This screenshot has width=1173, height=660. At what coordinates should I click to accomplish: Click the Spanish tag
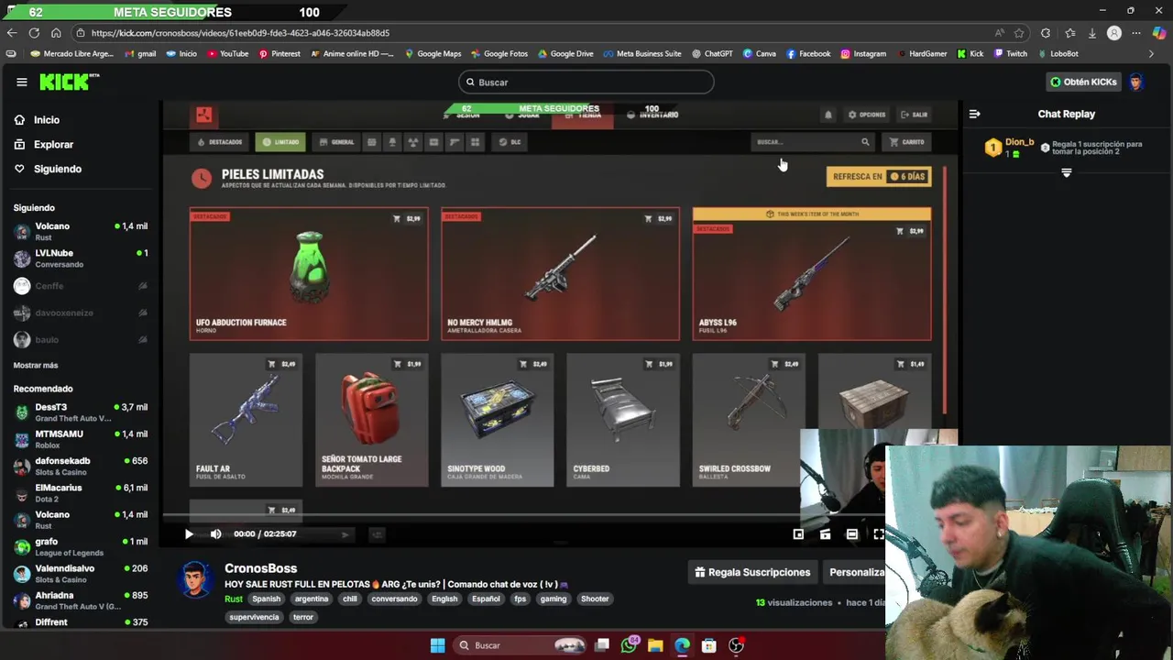(266, 599)
